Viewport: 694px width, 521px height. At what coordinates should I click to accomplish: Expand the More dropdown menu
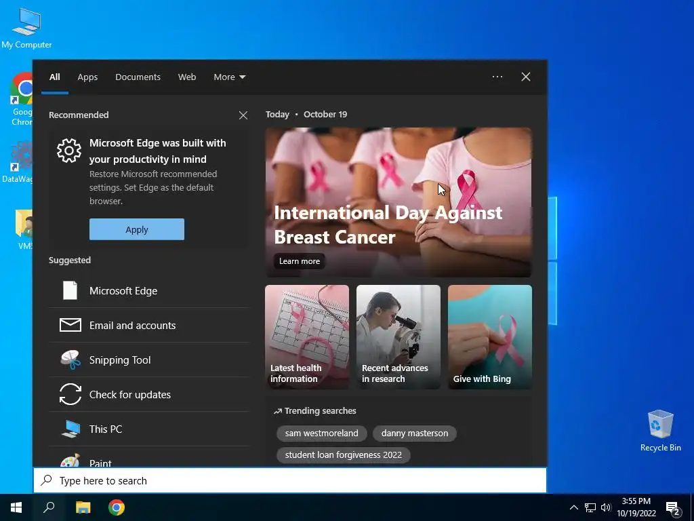tap(229, 77)
